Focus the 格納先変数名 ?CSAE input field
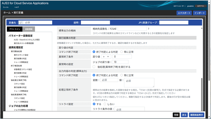This screenshot has height=119, width=211. (132, 29)
